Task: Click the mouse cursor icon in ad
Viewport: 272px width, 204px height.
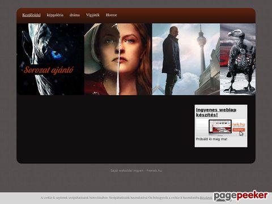Action: (241, 133)
